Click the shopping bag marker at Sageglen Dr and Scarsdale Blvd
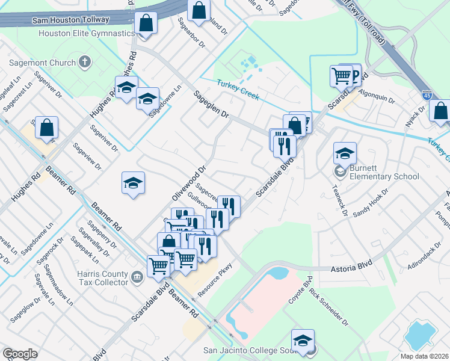 tap(294, 126)
